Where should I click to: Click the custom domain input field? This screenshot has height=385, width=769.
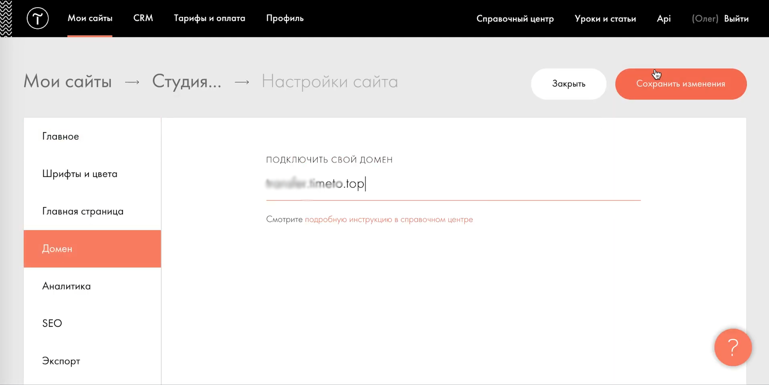[453, 184]
